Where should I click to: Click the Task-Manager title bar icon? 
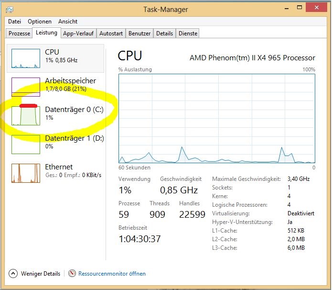pyautogui.click(x=10, y=10)
